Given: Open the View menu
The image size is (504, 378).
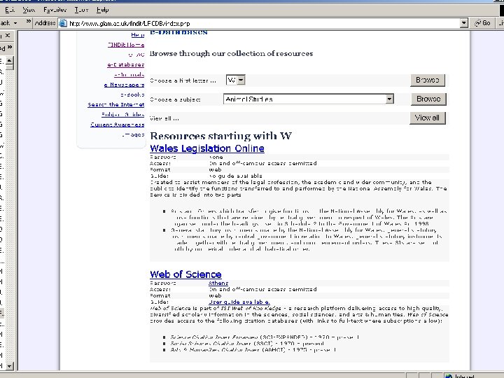Looking at the screenshot, I should tap(29, 10).
